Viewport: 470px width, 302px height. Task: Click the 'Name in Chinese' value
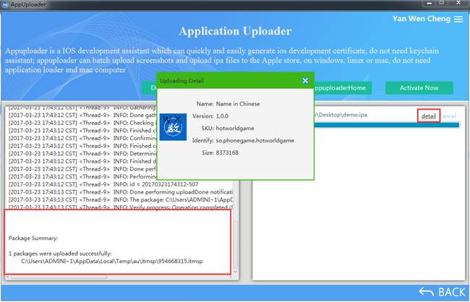point(238,104)
